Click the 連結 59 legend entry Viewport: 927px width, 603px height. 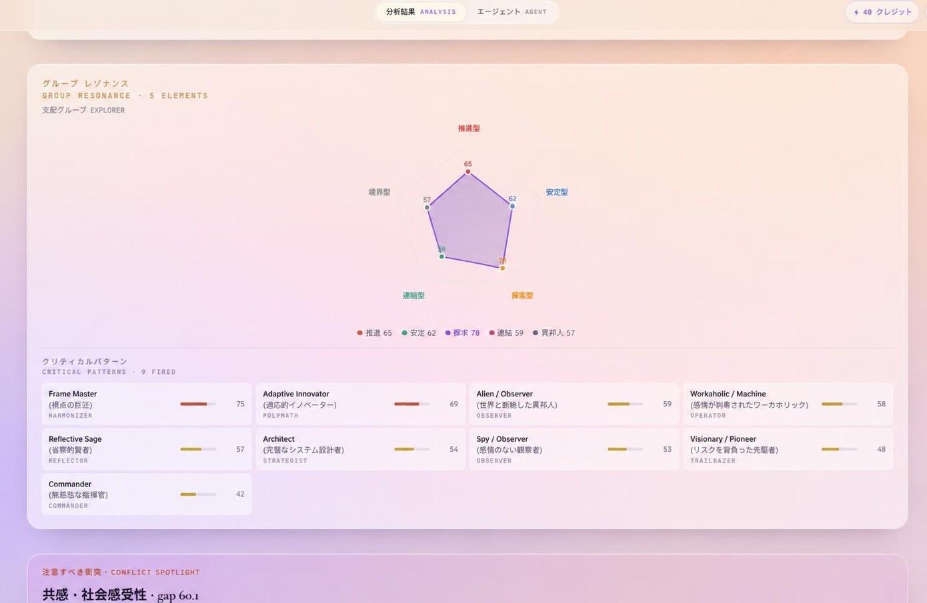[506, 333]
